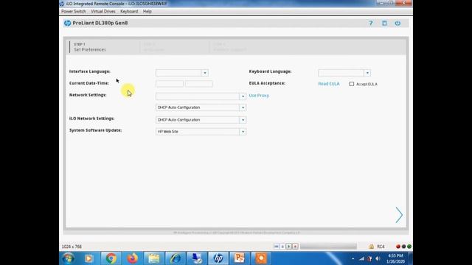Click the Show desktop strip beside the clock
This screenshot has height=265, width=472.
point(411,258)
